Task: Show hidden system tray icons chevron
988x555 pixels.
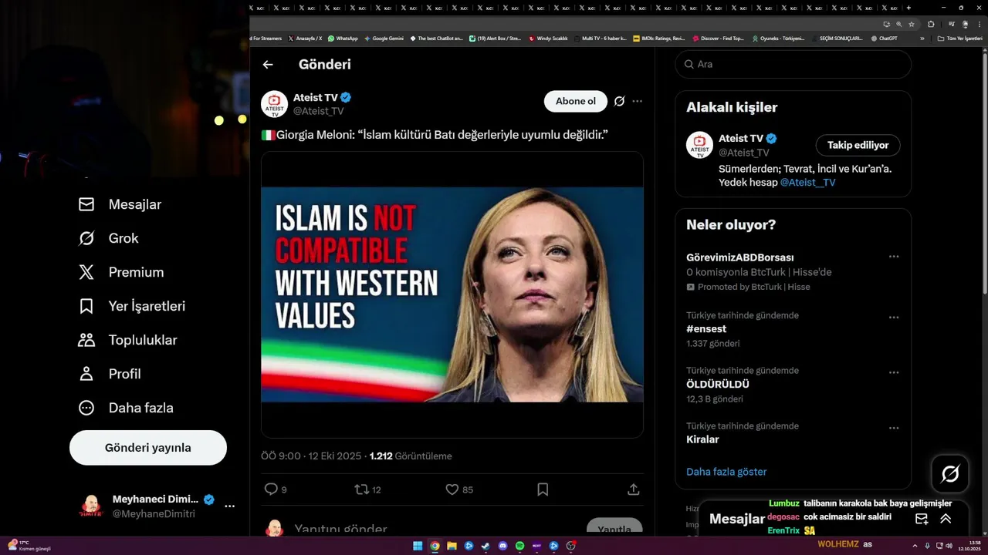Action: click(x=915, y=546)
